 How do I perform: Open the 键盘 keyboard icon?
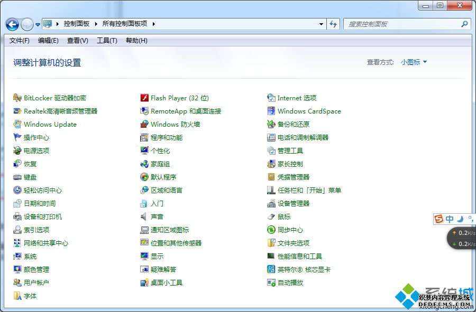(17, 177)
